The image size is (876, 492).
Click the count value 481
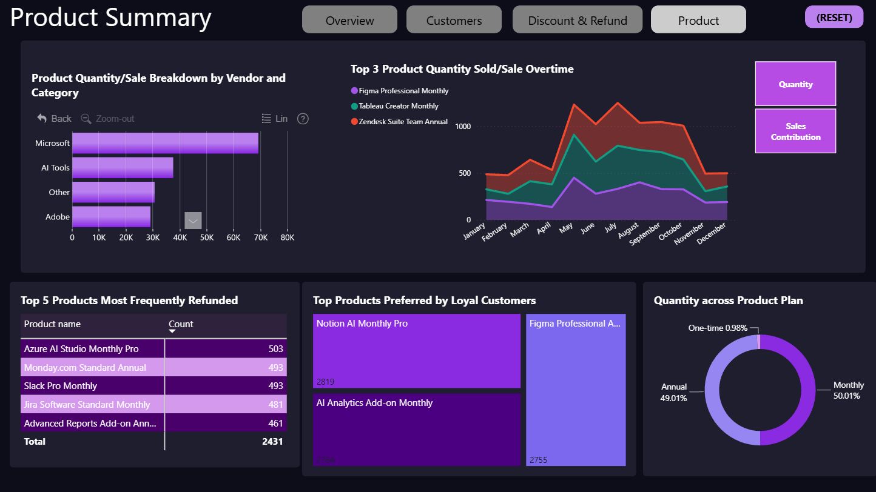click(275, 404)
